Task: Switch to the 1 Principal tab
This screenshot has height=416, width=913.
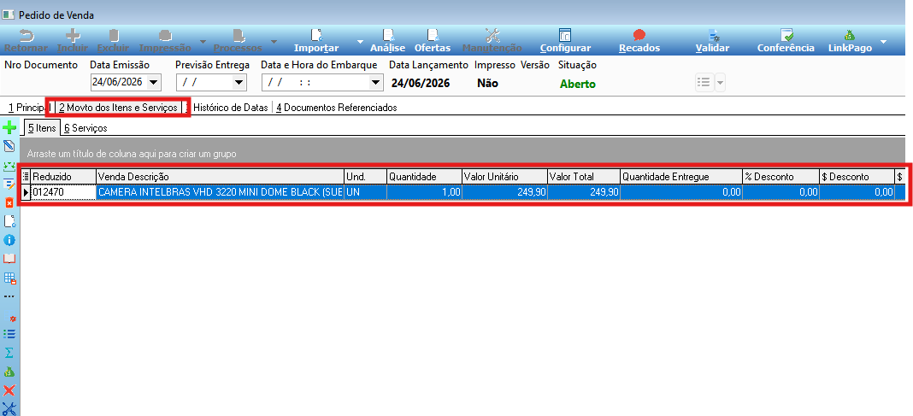Action: point(27,108)
